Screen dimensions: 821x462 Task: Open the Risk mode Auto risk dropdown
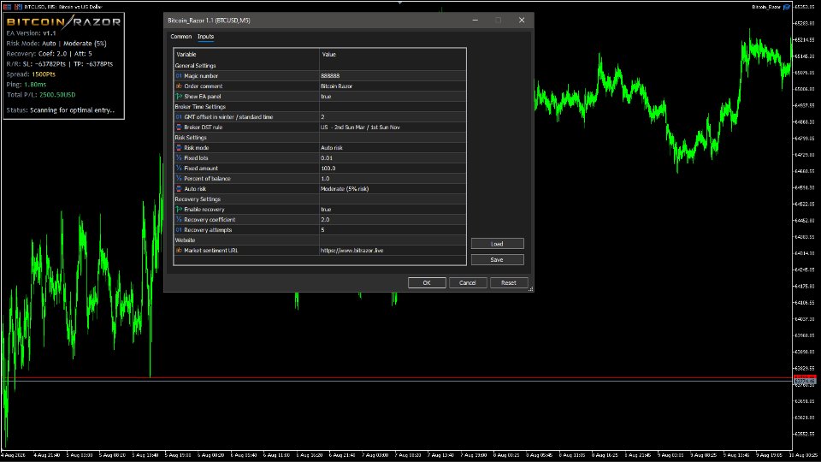coord(393,148)
